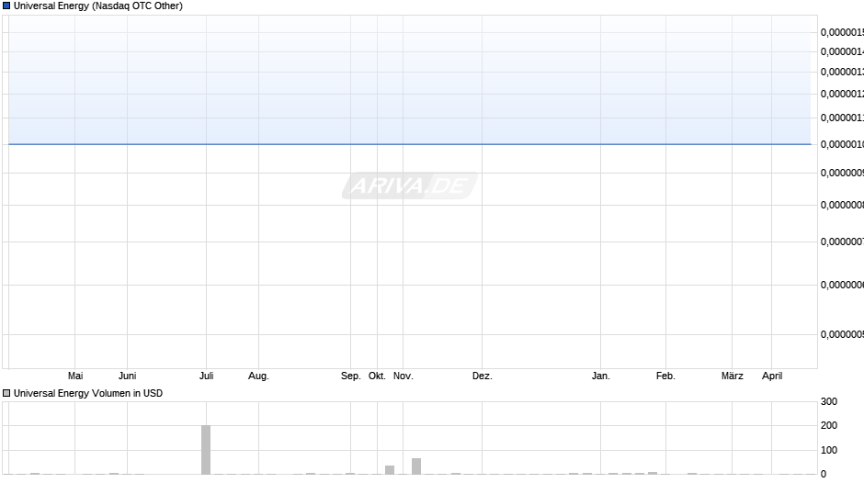This screenshot has height=483, width=864.
Task: Click the 'April' month label
Action: tap(772, 376)
